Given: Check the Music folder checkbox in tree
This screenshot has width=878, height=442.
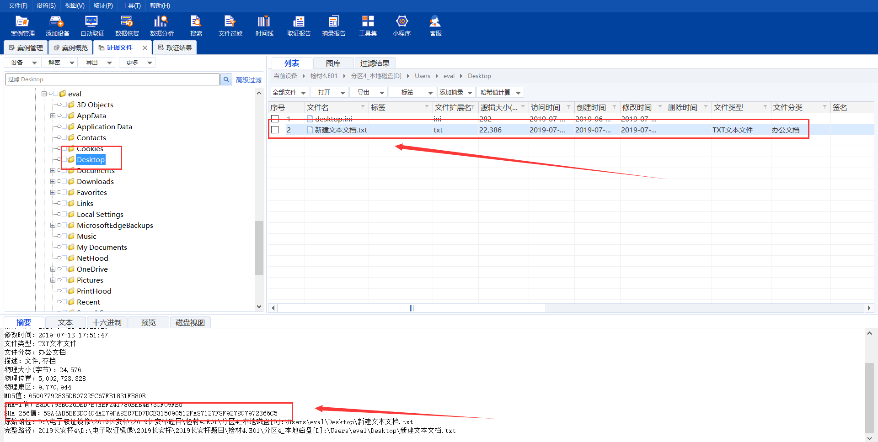Looking at the screenshot, I should point(64,236).
